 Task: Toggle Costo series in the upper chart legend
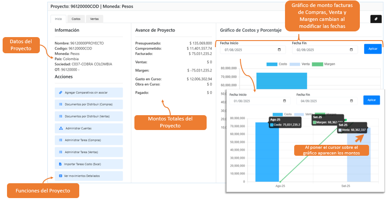pos(271,64)
